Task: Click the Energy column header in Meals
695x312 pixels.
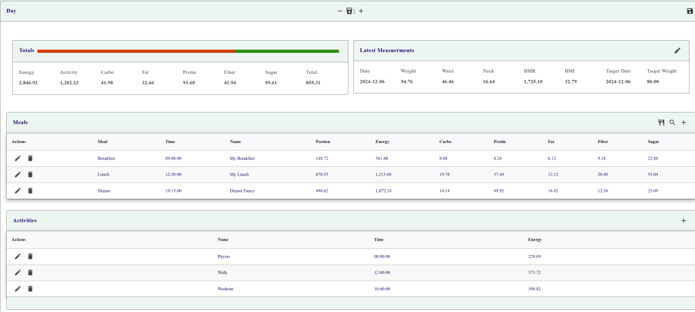Action: click(x=382, y=142)
